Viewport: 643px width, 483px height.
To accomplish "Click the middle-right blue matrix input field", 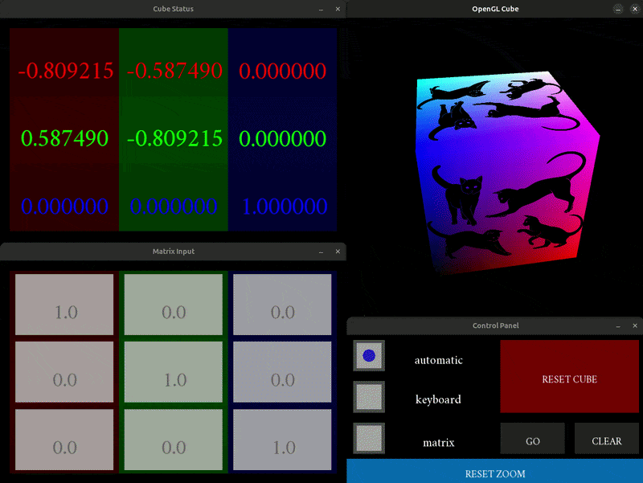I will click(x=282, y=372).
